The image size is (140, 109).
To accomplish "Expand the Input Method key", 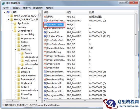I will click(x=16, y=76).
